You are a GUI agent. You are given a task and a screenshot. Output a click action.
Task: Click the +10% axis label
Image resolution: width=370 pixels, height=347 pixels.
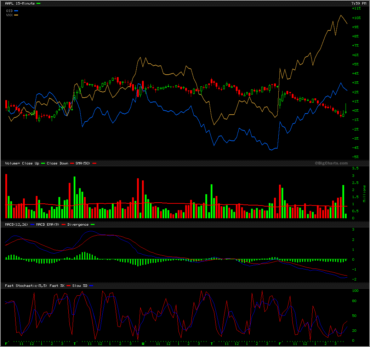(356, 18)
